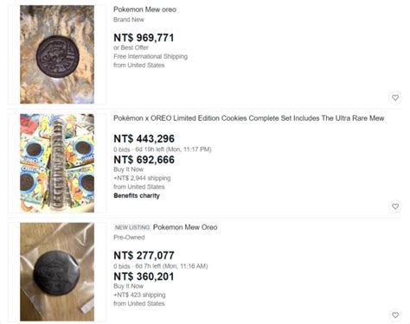Click 'Buy It Now' under NT$ 692,666

tap(128, 169)
